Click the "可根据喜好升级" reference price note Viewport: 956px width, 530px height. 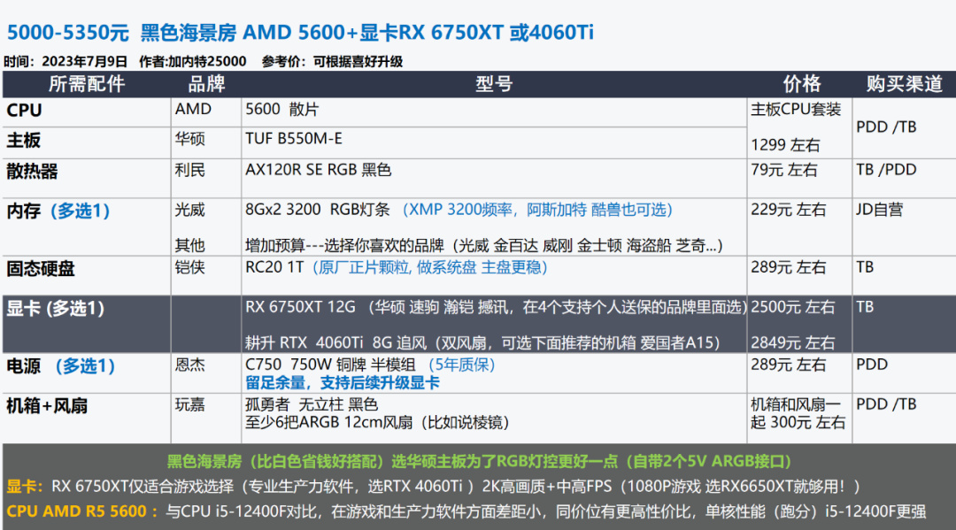[358, 62]
